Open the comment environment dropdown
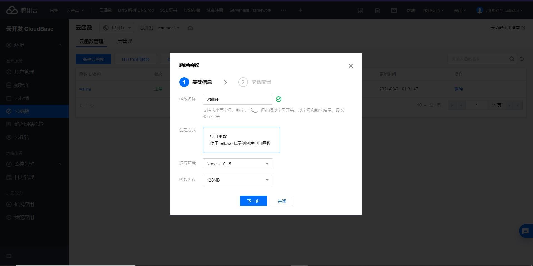 click(168, 28)
